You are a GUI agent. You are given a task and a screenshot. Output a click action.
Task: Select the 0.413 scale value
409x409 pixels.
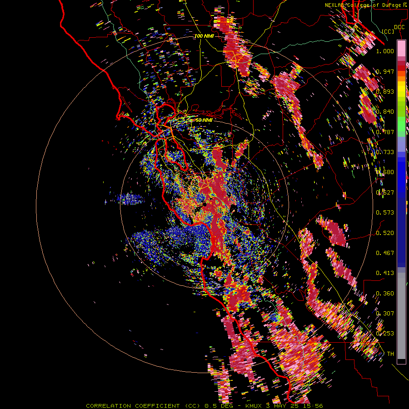click(385, 273)
